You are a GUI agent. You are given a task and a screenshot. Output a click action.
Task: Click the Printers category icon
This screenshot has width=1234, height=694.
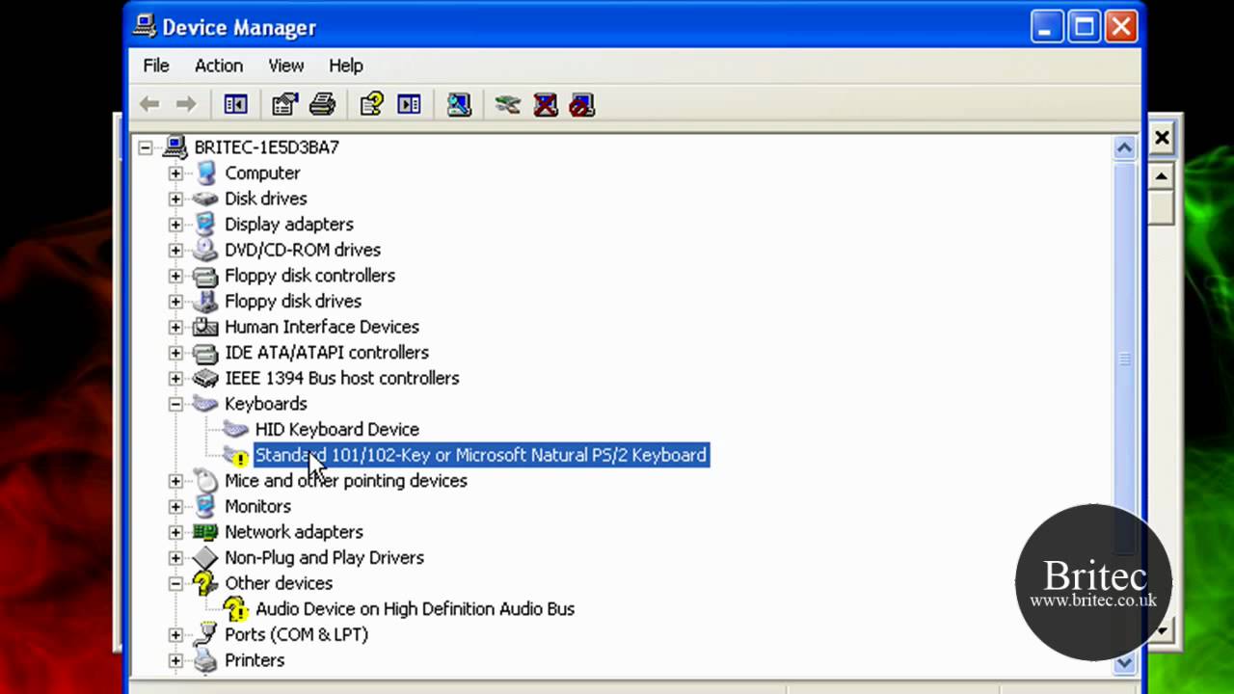tap(205, 660)
